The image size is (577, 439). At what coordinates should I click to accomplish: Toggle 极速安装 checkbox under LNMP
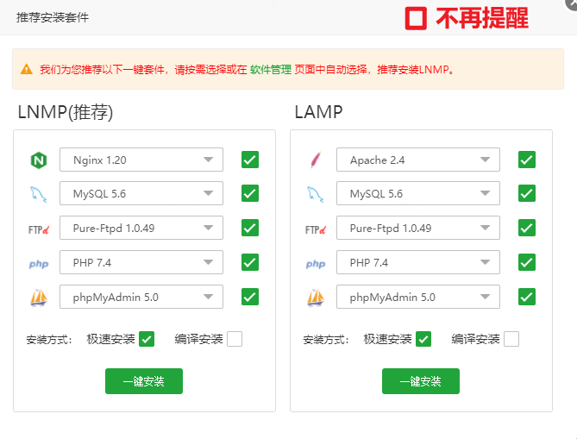pos(147,339)
